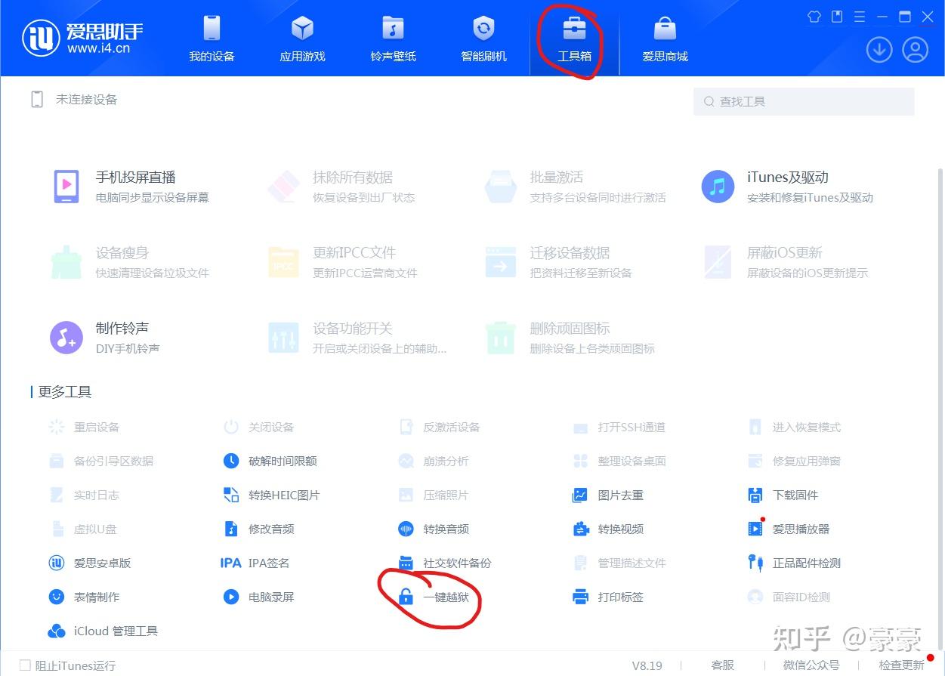Click version V8.19 text

[647, 665]
